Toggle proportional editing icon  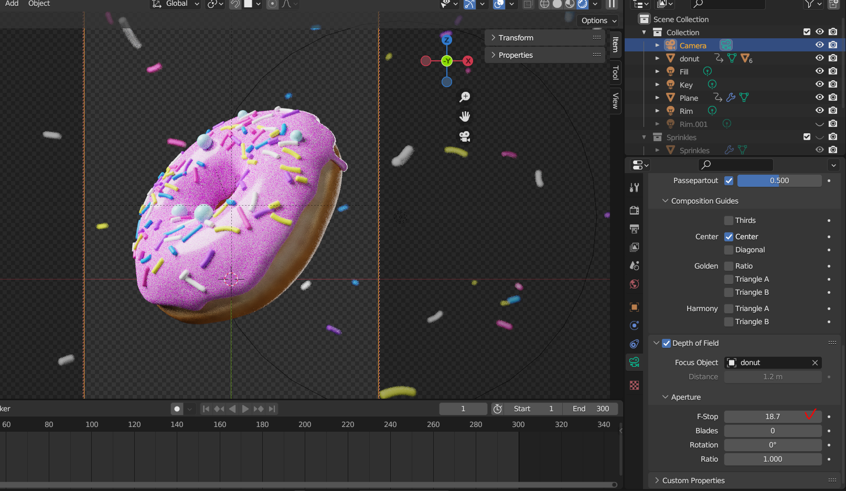click(272, 4)
